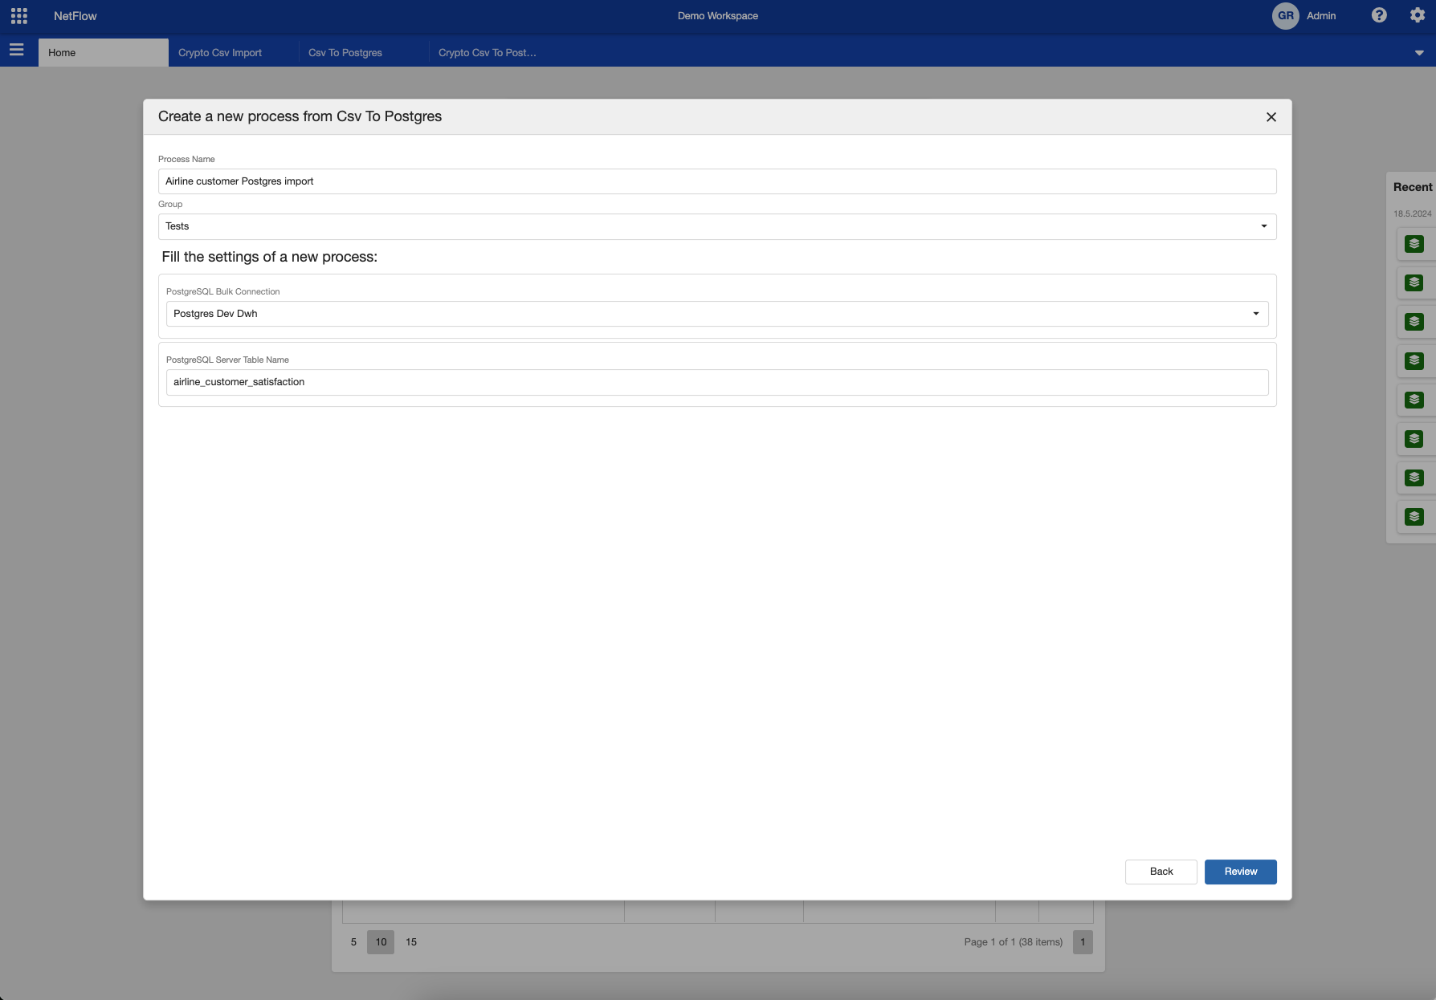Open the first recent process icon
The image size is (1436, 1000).
[1414, 244]
